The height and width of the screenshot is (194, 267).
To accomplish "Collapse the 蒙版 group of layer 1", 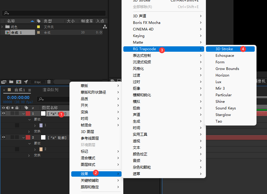I will (x=29, y=120).
